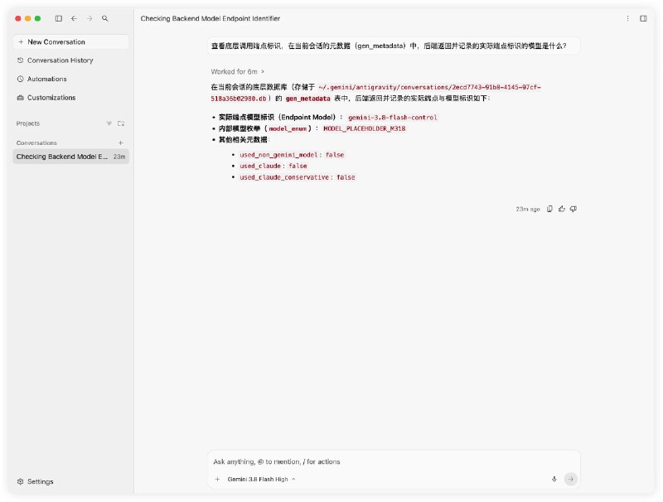Image resolution: width=663 pixels, height=502 pixels.
Task: Focus the Ask anything message input
Action: pos(394,461)
